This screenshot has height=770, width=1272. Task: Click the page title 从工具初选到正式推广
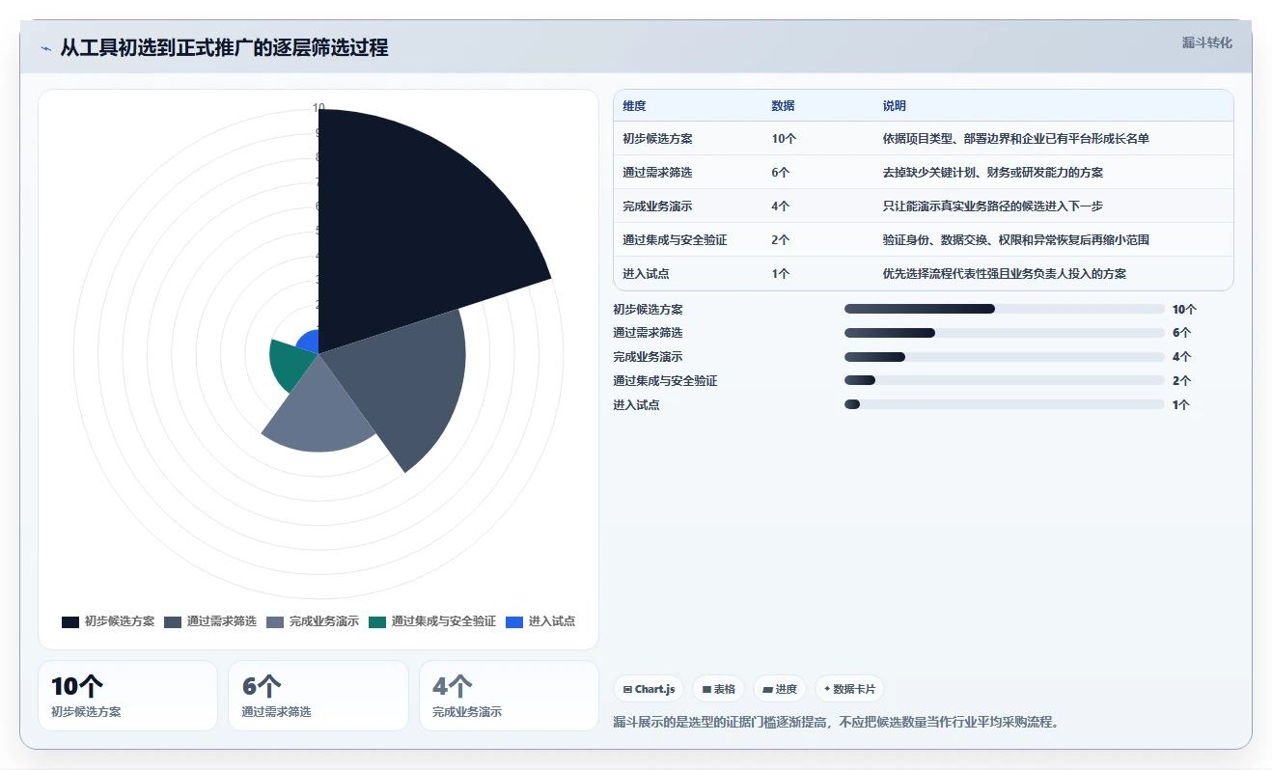coord(224,48)
